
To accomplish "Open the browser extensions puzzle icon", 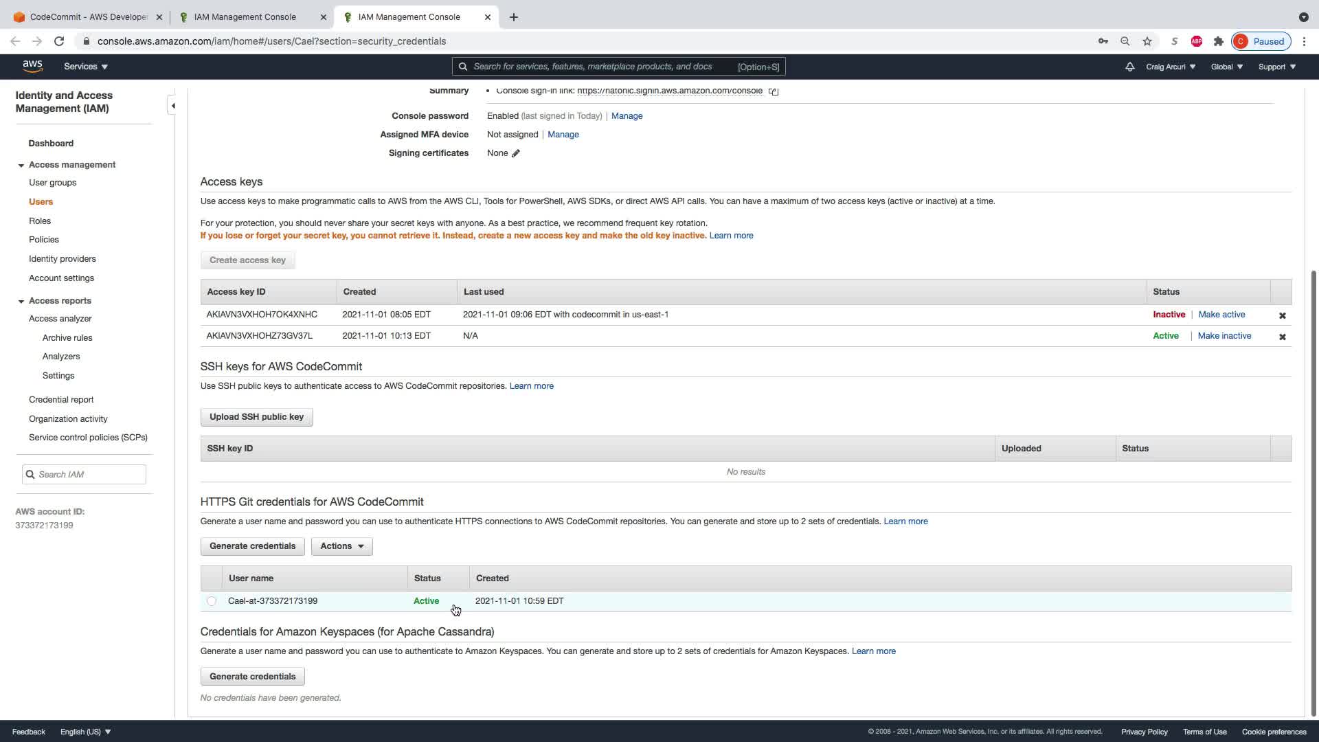I will pyautogui.click(x=1218, y=41).
